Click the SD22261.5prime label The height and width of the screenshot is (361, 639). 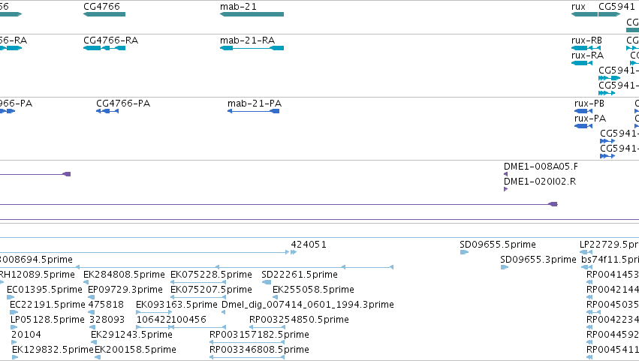coord(300,275)
